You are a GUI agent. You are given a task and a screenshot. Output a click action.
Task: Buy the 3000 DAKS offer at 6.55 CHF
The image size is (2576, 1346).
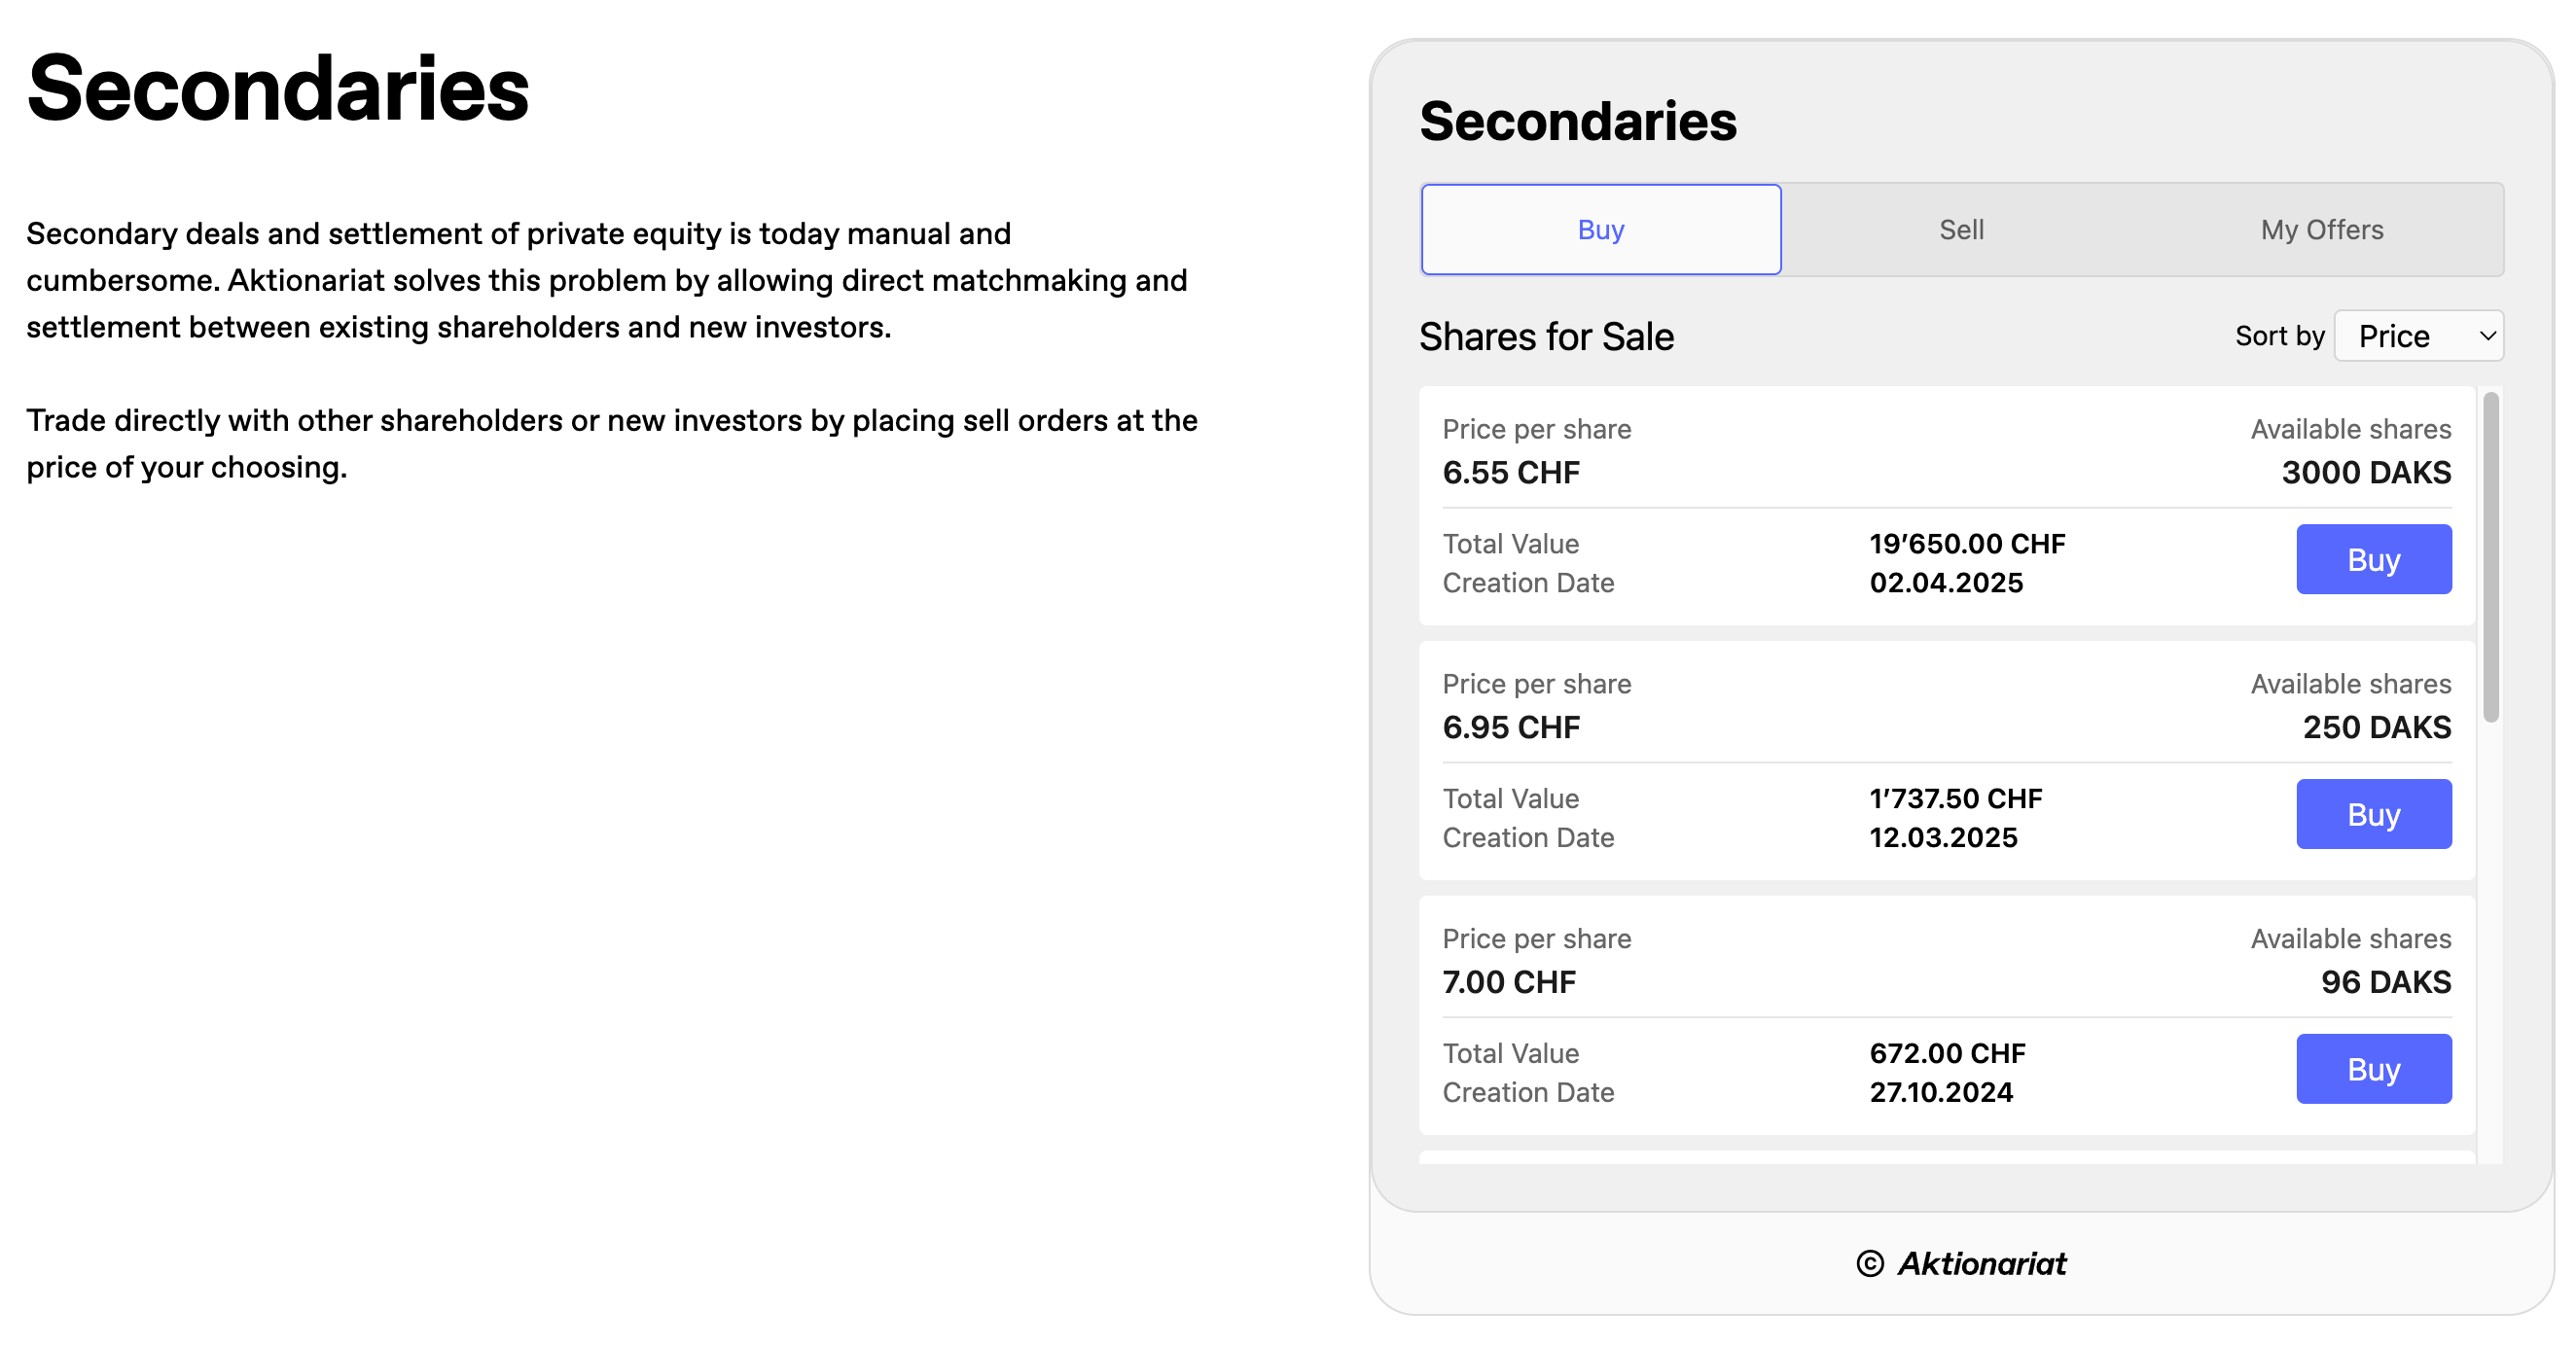coord(2372,559)
